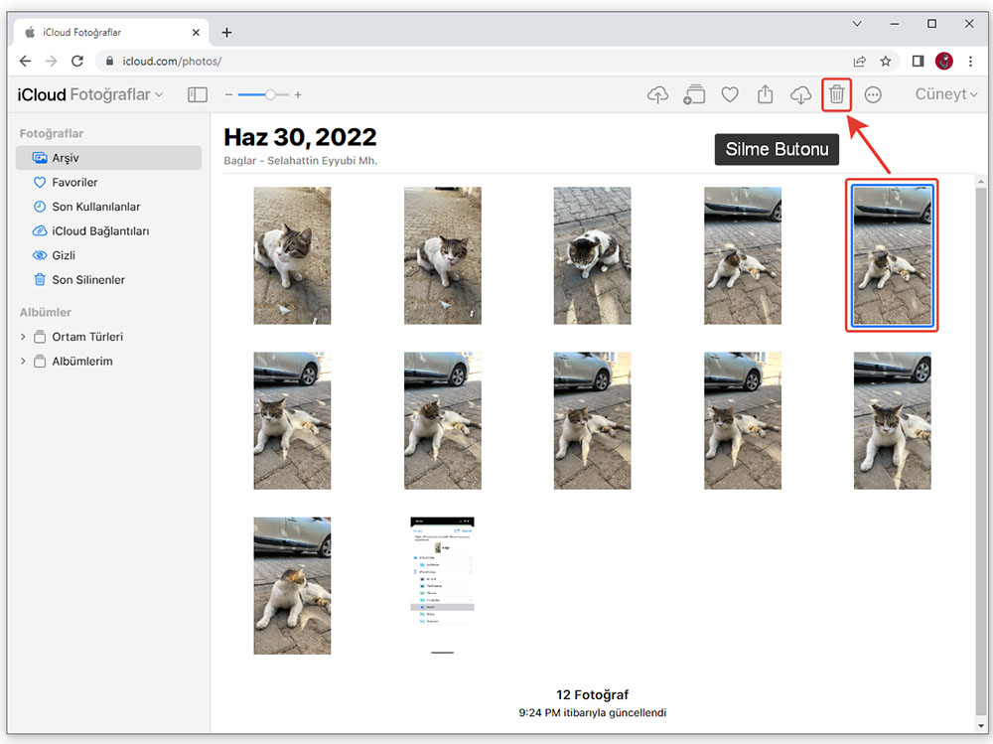
Task: Adjust the thumbnail zoom slider
Action: click(x=270, y=94)
